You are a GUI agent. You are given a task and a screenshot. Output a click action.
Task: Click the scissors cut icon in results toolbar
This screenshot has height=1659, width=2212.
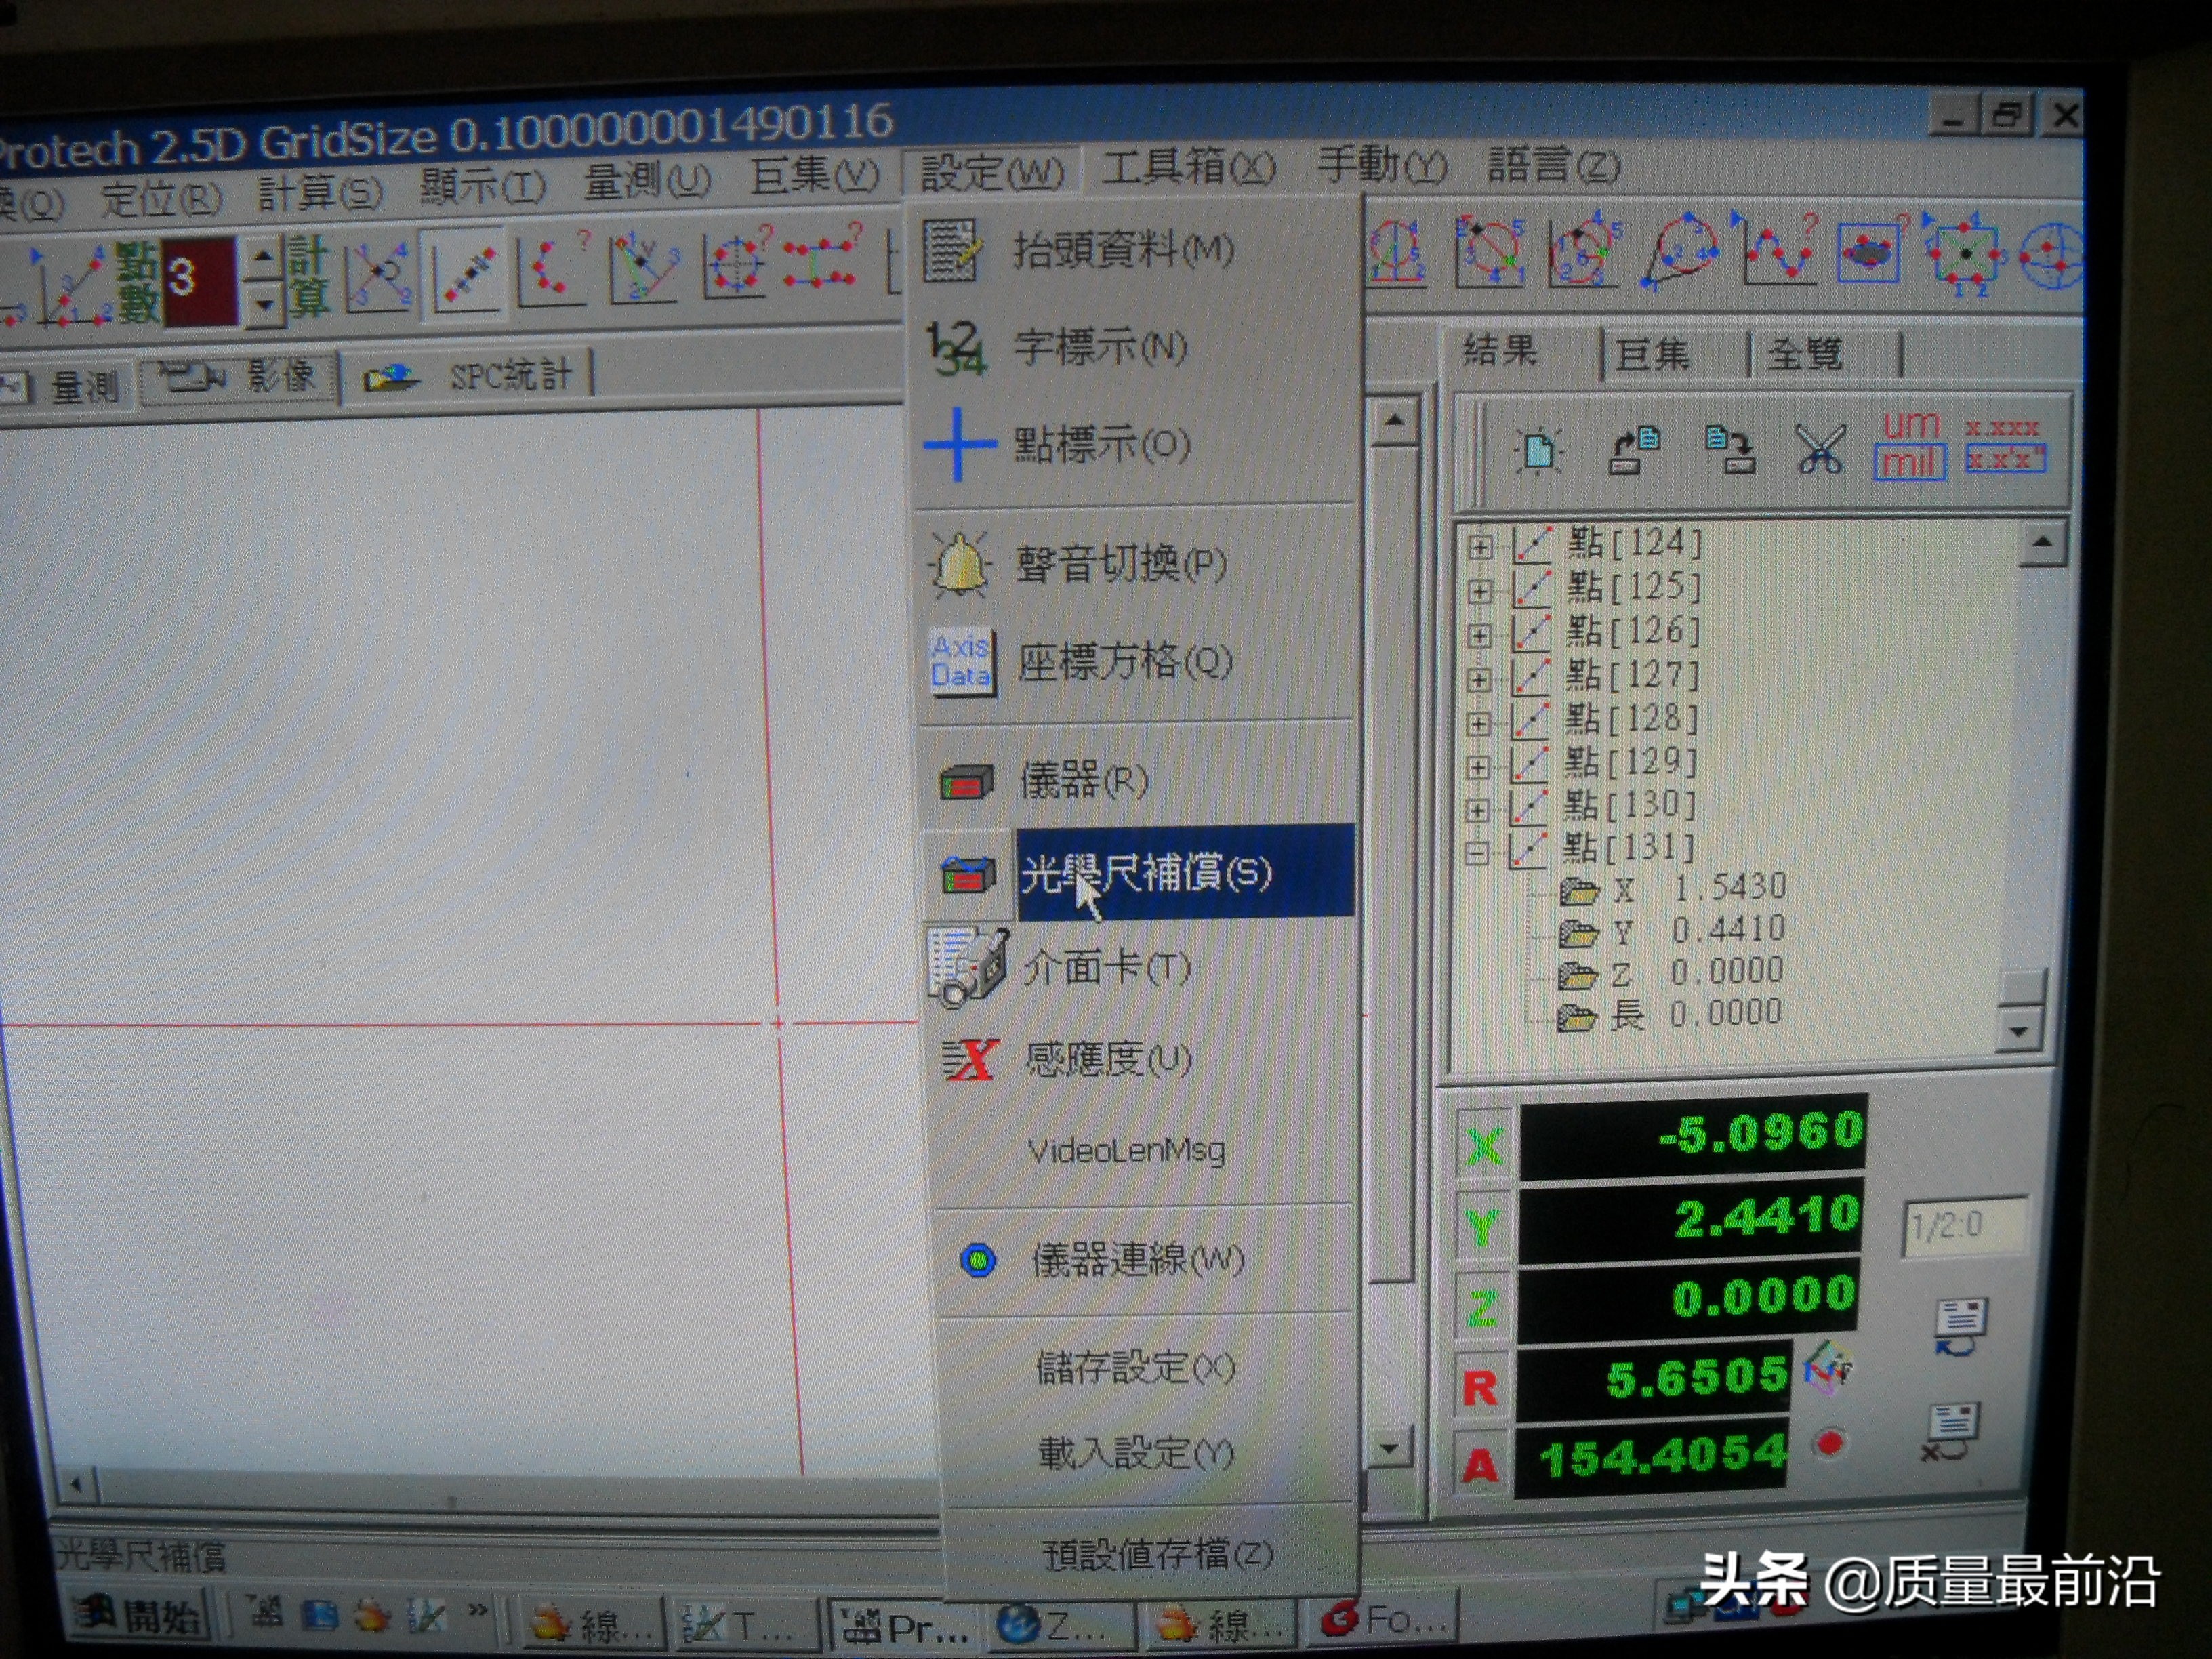coord(1820,451)
